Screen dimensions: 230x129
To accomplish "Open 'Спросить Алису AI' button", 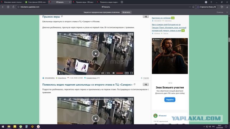I will point(207,7).
